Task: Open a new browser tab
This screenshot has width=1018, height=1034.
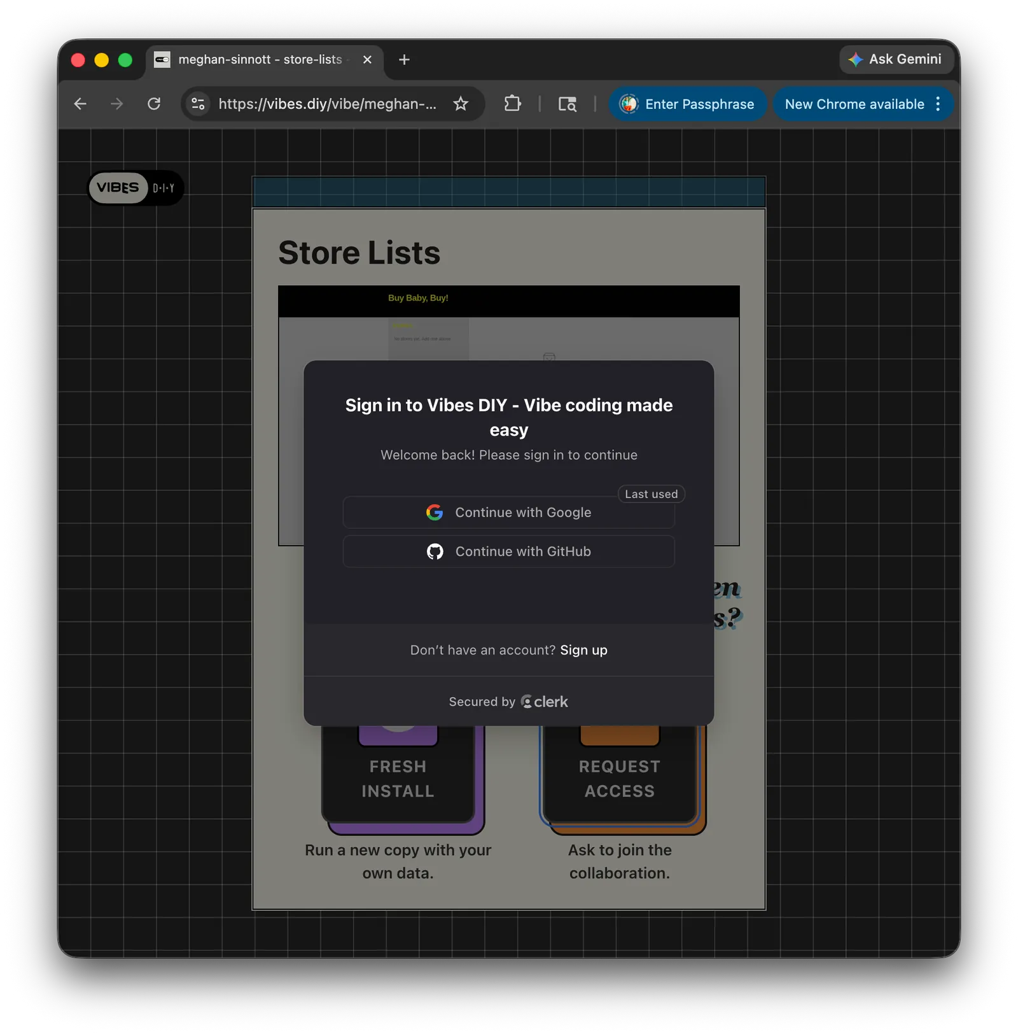Action: tap(404, 59)
